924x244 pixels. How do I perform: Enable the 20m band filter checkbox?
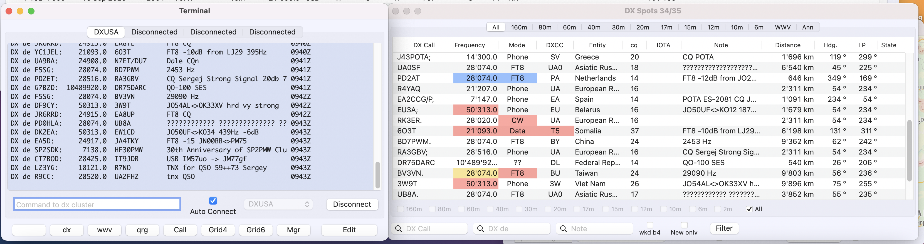point(548,209)
